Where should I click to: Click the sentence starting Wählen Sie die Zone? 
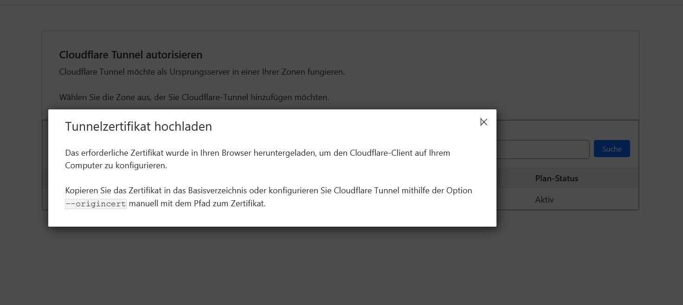194,97
